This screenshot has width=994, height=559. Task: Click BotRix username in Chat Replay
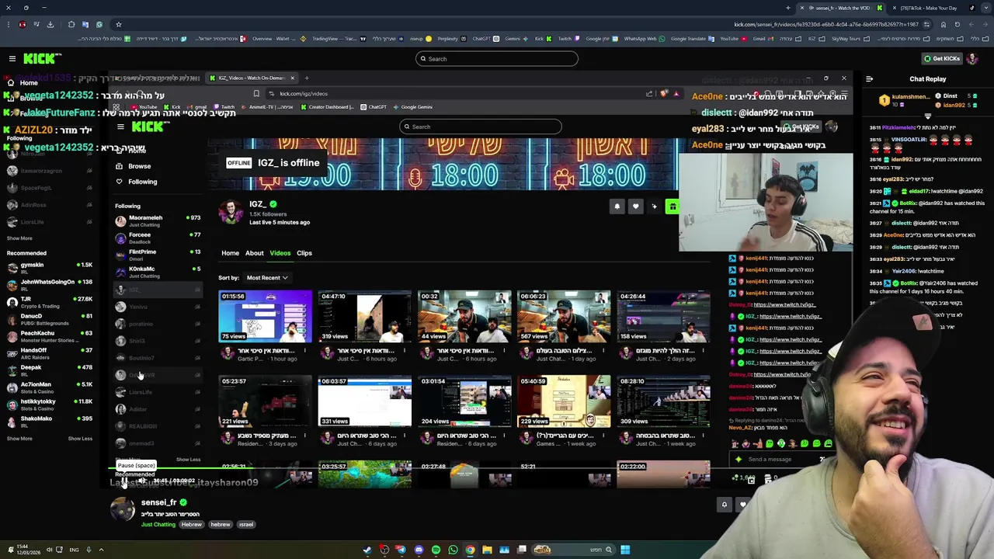909,203
